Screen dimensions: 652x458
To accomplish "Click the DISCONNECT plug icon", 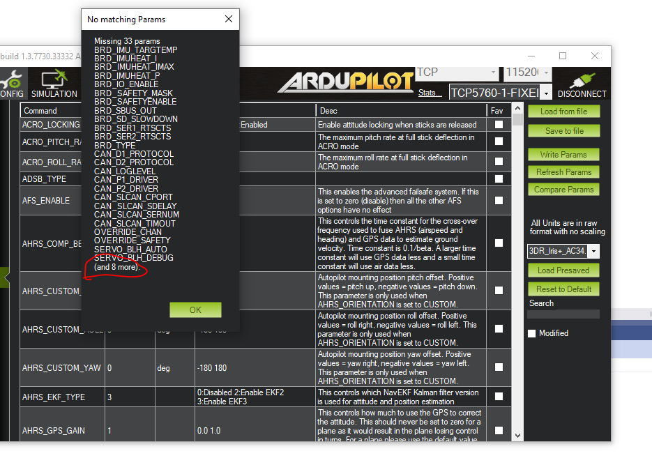I will pos(582,84).
